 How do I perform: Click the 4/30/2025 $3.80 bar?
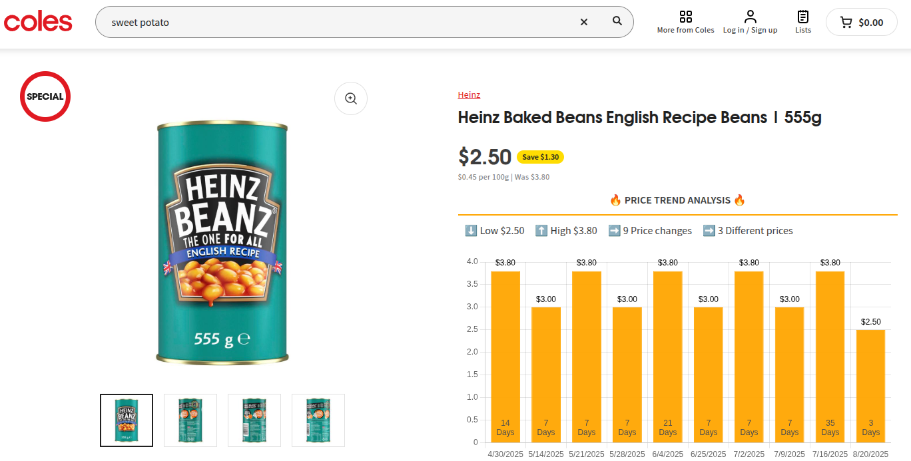click(505, 357)
